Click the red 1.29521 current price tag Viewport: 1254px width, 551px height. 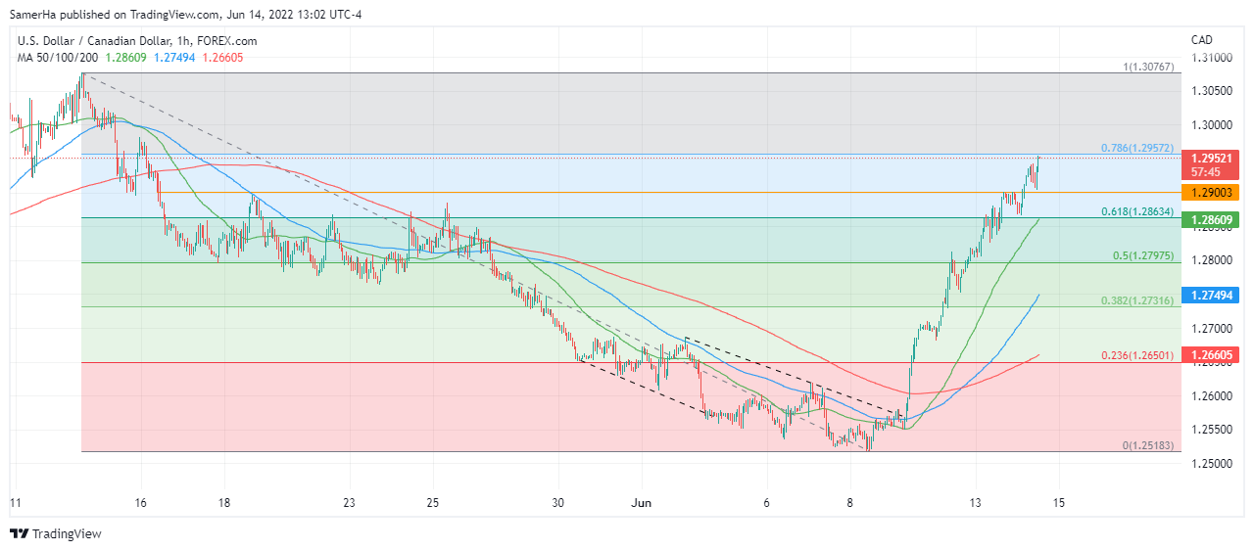[x=1212, y=158]
